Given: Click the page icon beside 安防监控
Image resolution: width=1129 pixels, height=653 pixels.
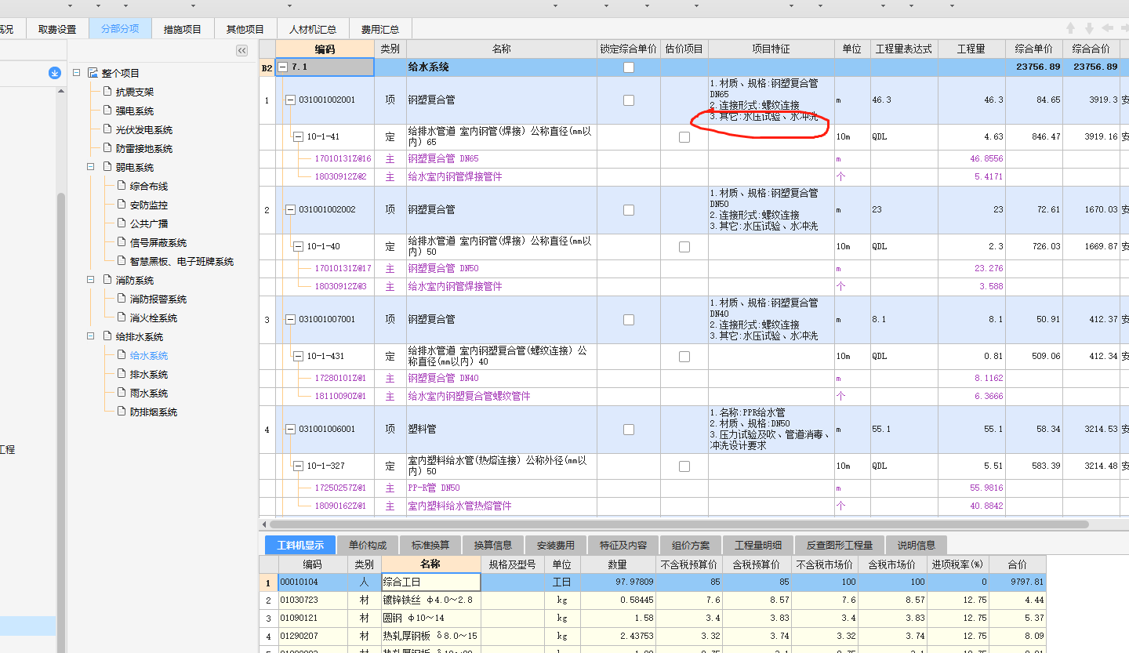Looking at the screenshot, I should 122,205.
